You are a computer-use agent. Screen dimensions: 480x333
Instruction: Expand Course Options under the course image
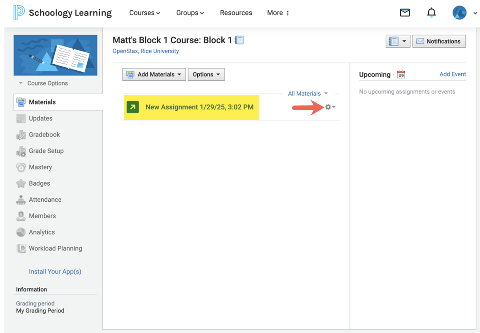[49, 83]
